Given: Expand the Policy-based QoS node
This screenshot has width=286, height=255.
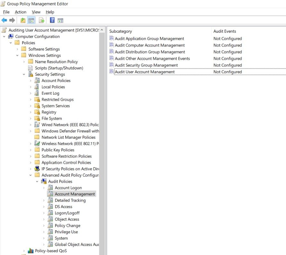Looking at the screenshot, I should tap(24, 251).
